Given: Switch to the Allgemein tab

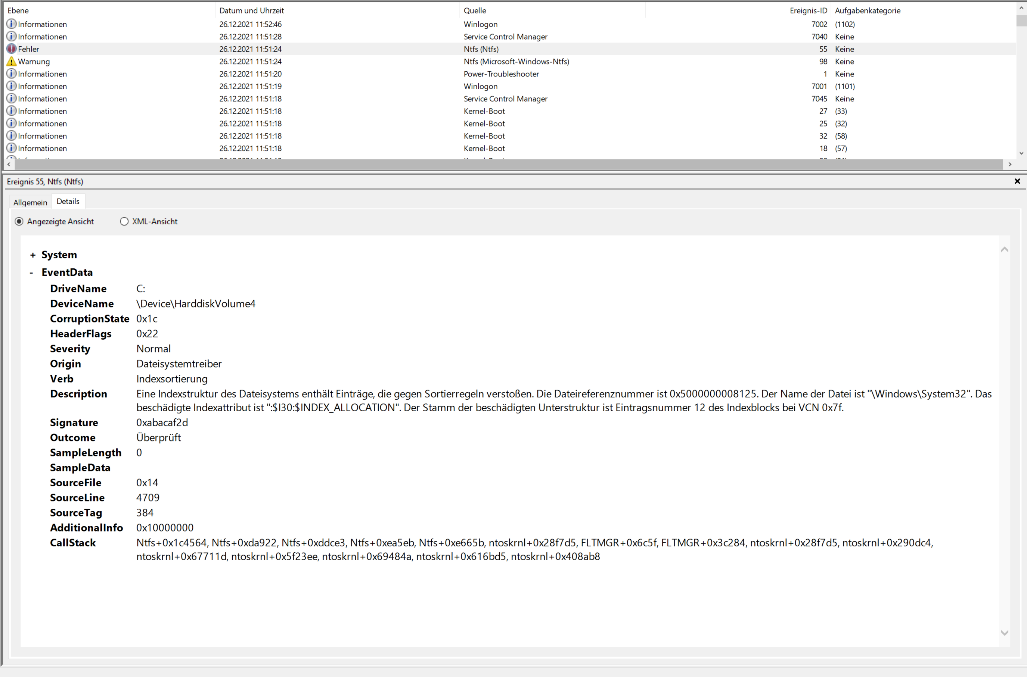Looking at the screenshot, I should [x=30, y=203].
